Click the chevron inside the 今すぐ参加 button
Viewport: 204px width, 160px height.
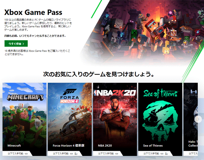(23, 44)
